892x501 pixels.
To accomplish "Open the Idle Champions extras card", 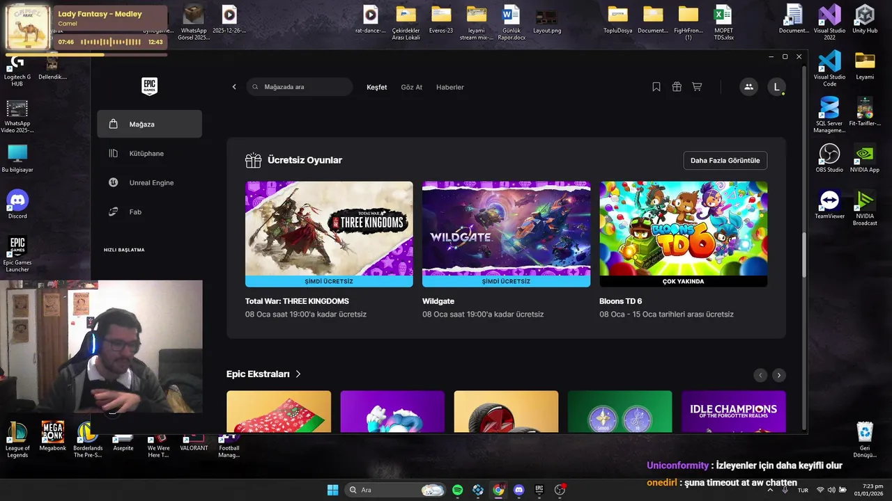I will tap(734, 411).
